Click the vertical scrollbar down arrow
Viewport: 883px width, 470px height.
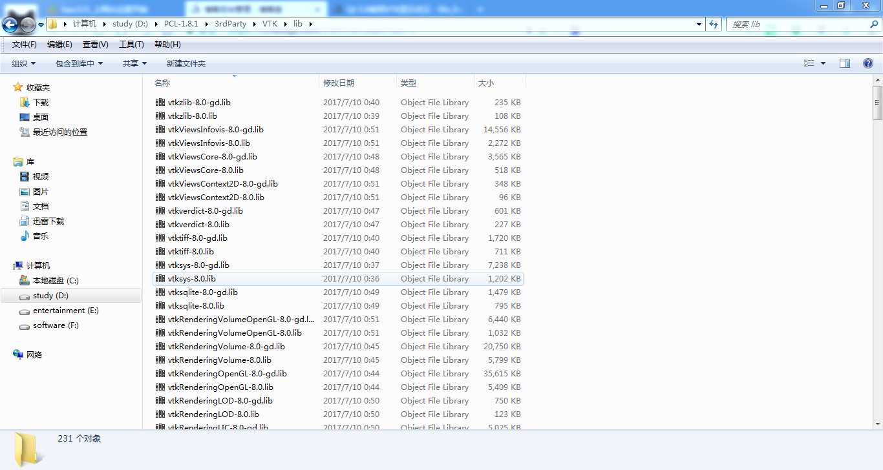tap(877, 424)
